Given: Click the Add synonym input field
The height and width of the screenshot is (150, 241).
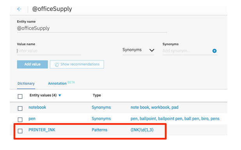Looking at the screenshot, I should [187, 51].
